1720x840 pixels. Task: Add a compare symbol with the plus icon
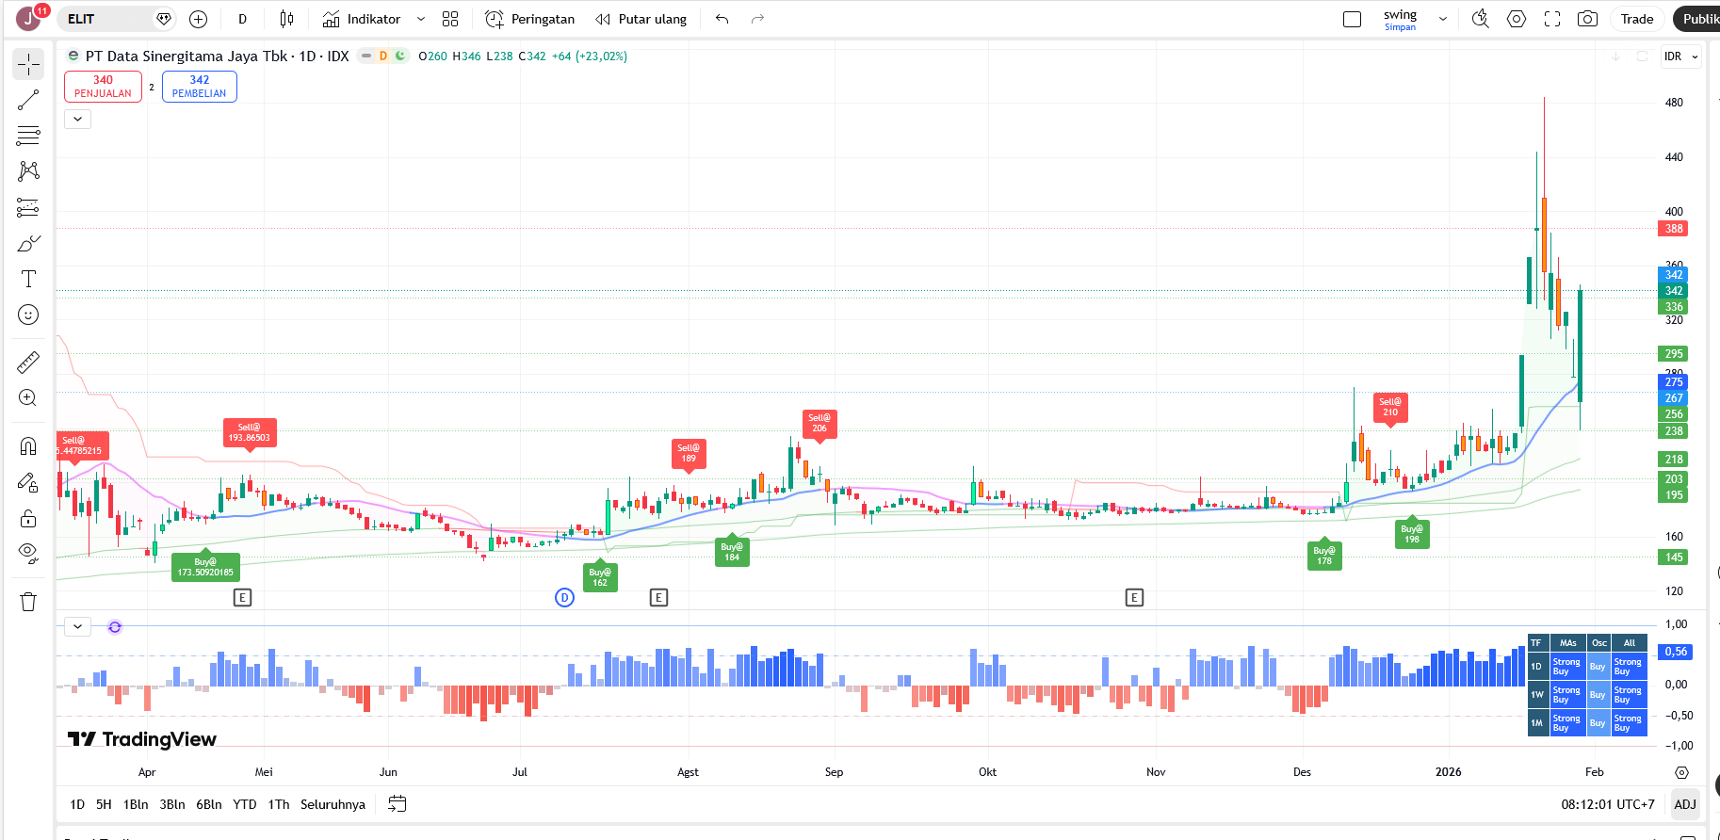click(x=198, y=19)
